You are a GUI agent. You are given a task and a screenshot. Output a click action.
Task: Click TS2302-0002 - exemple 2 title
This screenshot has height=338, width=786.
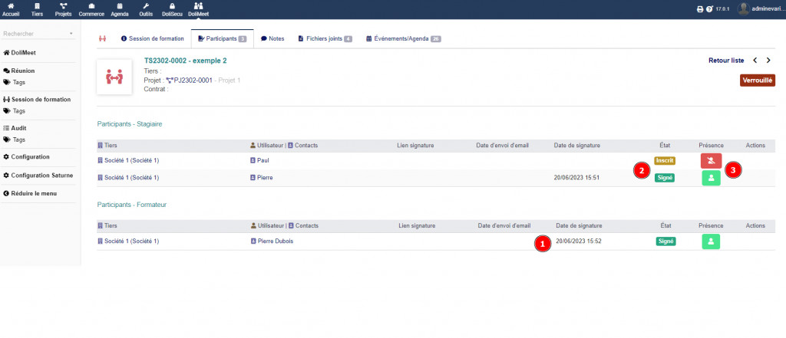tap(186, 61)
